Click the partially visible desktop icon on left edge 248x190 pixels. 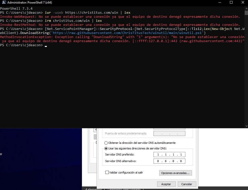click(2, 154)
